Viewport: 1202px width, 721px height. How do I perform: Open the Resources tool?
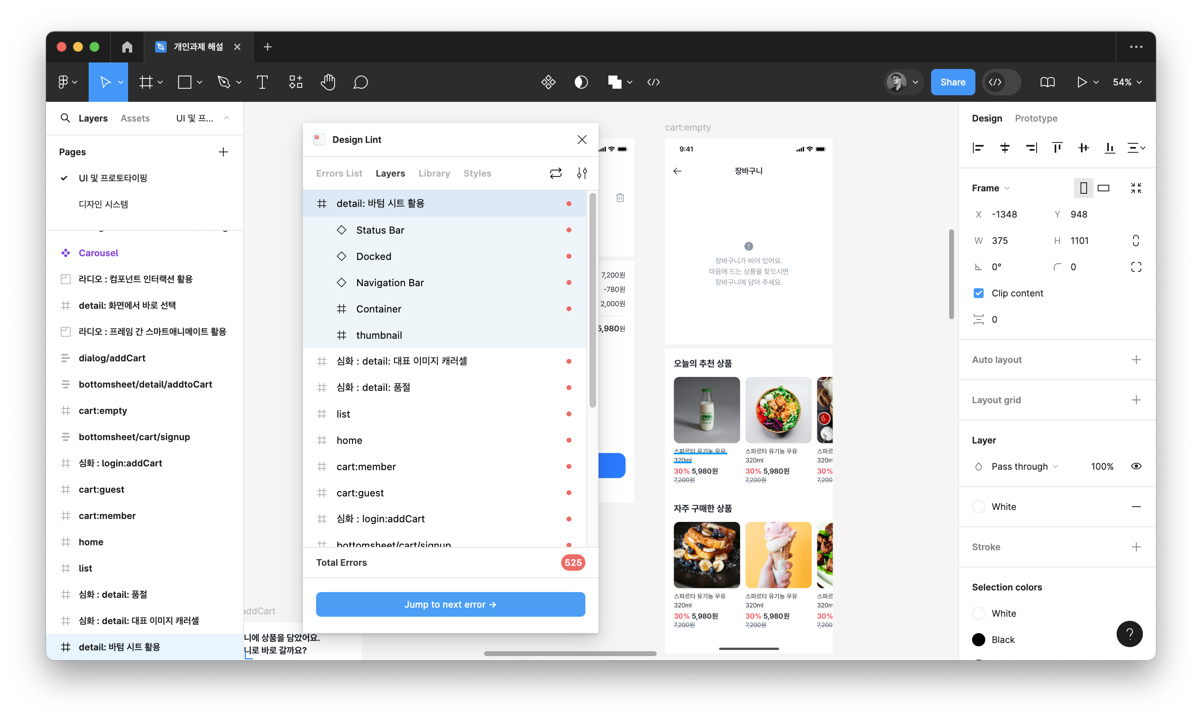pos(295,82)
